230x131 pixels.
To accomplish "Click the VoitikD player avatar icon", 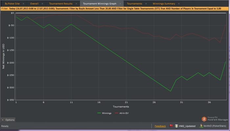I will pyautogui.click(x=201, y=126).
